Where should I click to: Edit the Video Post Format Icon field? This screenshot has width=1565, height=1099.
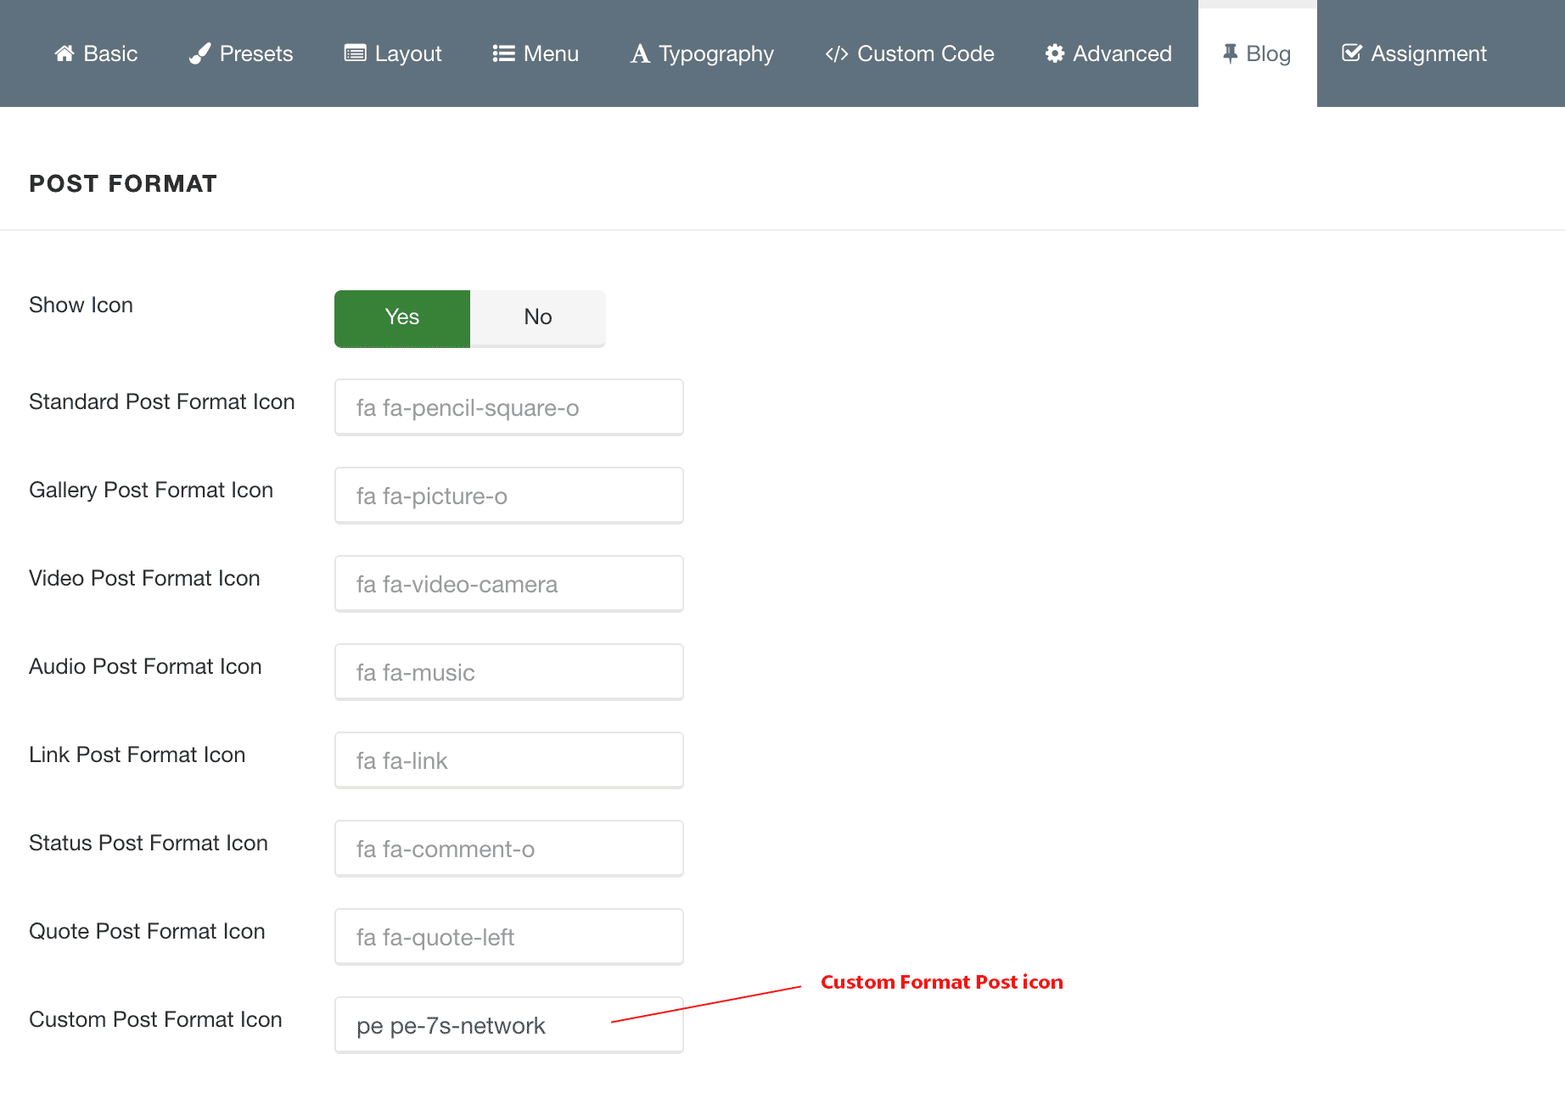[509, 584]
